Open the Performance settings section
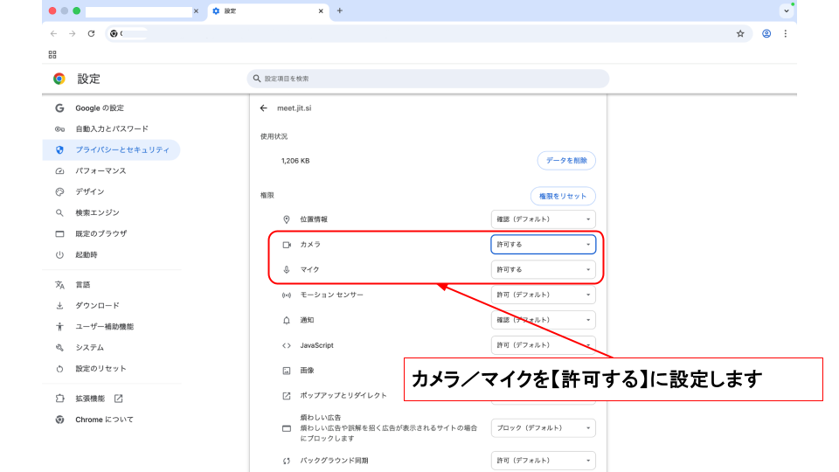Screen dimensions: 839x472 [101, 170]
